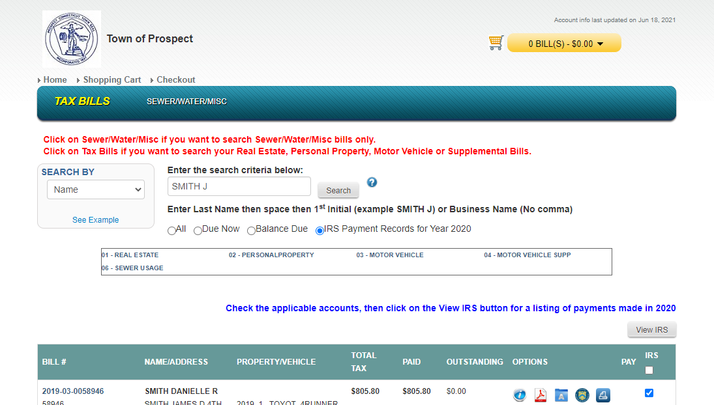Expand the 0 BILL(S) - $0.00 cart dropdown
The width and height of the screenshot is (714, 405).
tap(565, 44)
